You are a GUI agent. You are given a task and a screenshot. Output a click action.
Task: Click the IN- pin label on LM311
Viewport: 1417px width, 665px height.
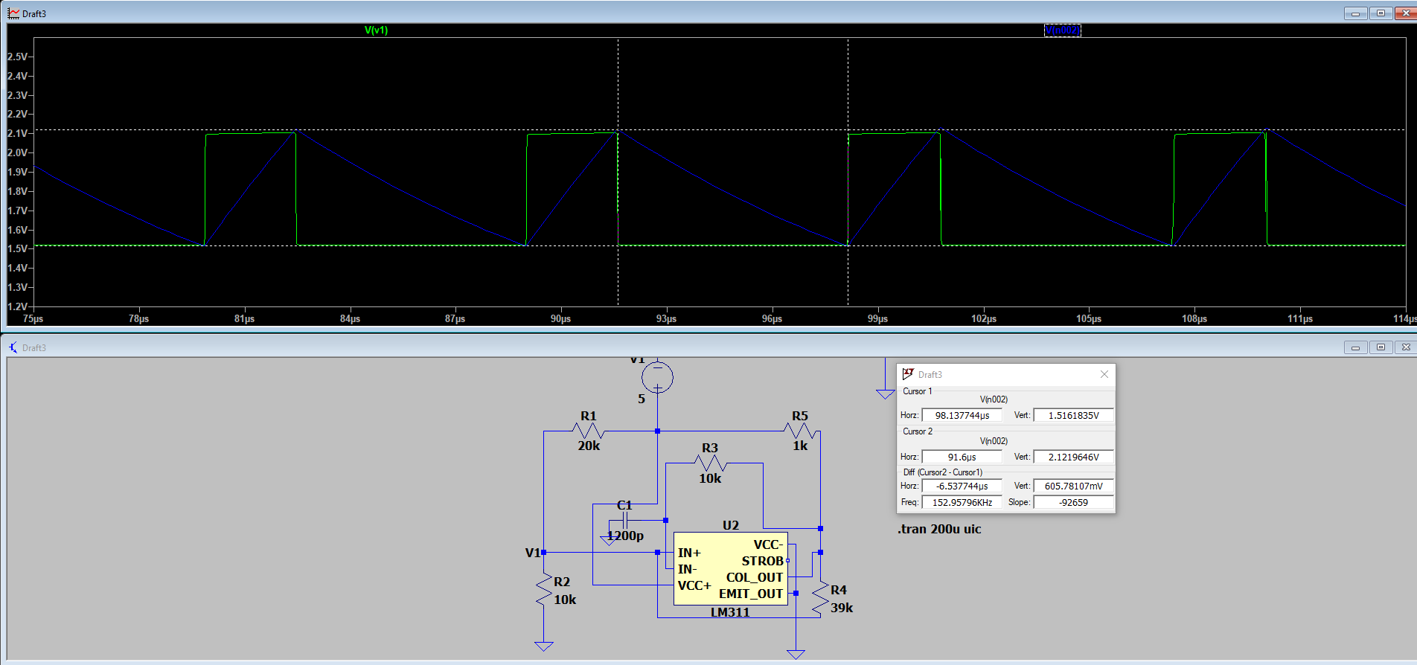tap(688, 569)
